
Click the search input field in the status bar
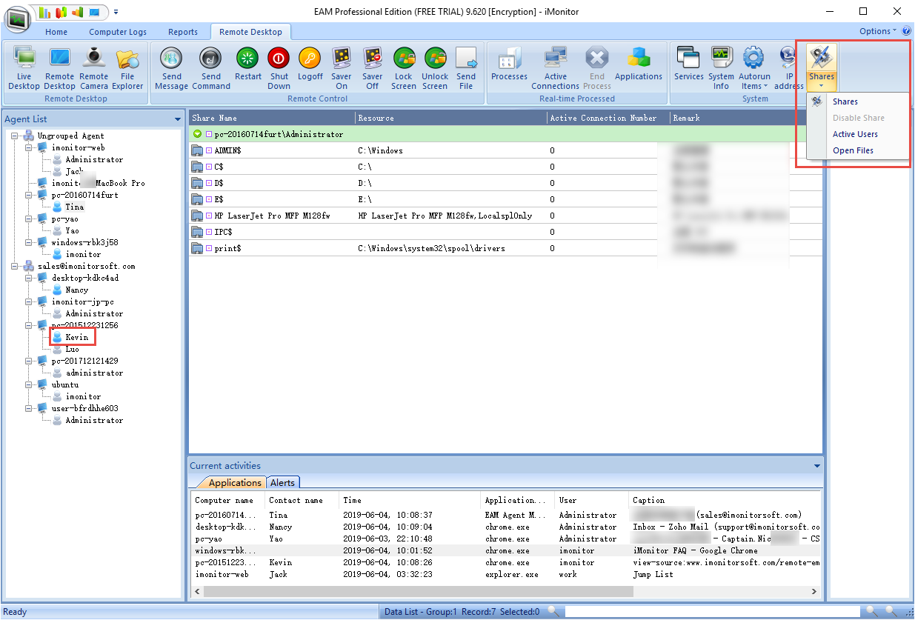tap(712, 612)
